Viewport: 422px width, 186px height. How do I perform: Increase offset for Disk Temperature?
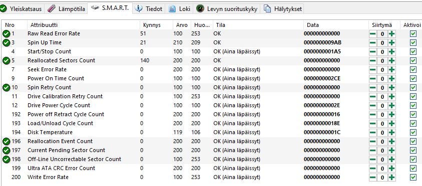(x=392, y=133)
